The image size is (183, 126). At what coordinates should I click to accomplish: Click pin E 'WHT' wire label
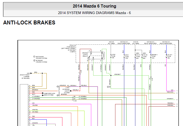[33, 94]
